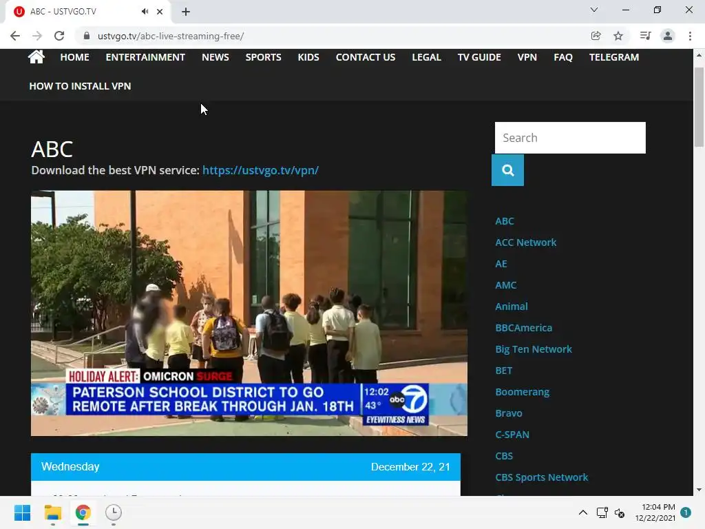Select ABC channel in sidebar
705x529 pixels.
pos(505,221)
